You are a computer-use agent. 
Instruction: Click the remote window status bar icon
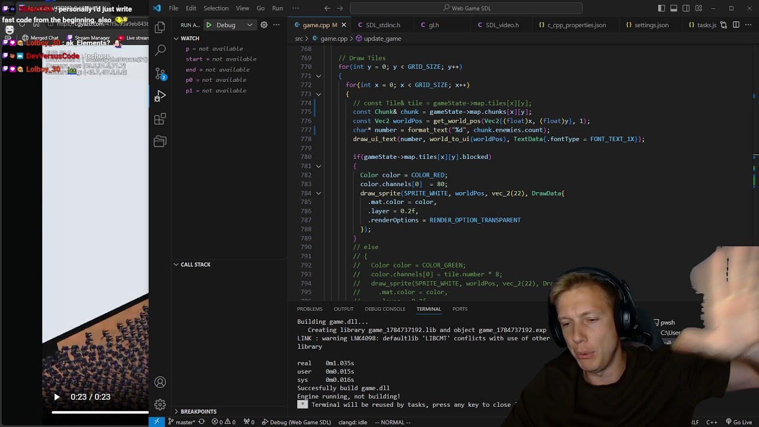pos(157,422)
